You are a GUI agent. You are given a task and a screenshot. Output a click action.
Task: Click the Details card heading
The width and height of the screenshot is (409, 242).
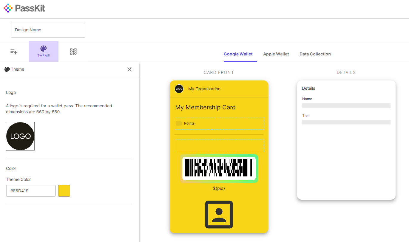(308, 88)
